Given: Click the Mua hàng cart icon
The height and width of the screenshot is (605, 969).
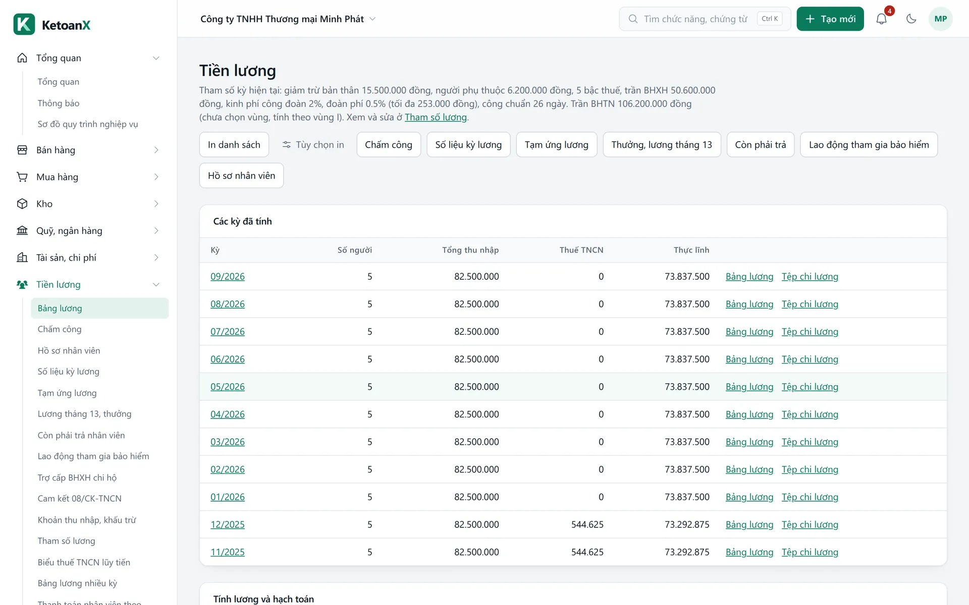Looking at the screenshot, I should click(22, 177).
